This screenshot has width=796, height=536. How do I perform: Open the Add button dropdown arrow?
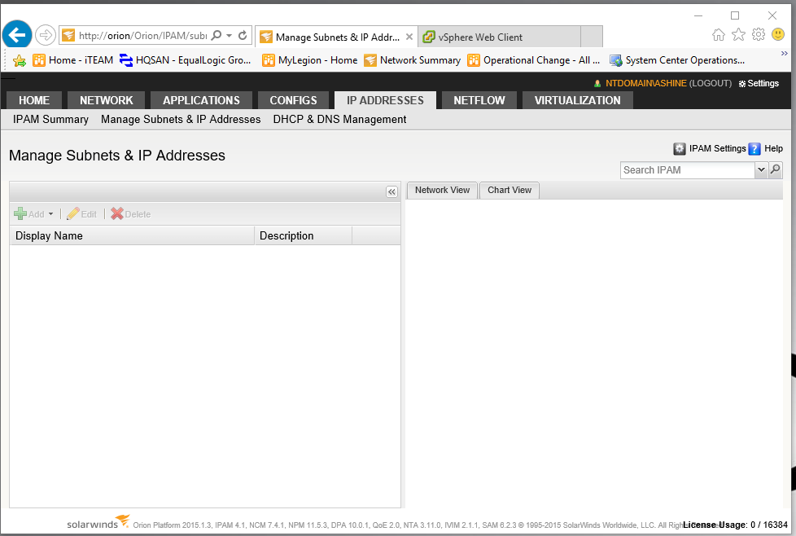coord(50,214)
